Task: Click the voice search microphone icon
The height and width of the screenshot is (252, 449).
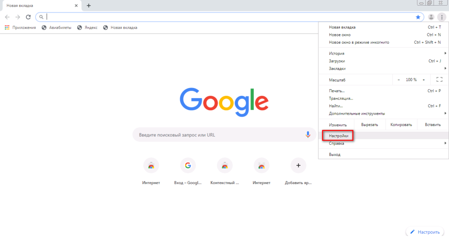Action: 308,135
